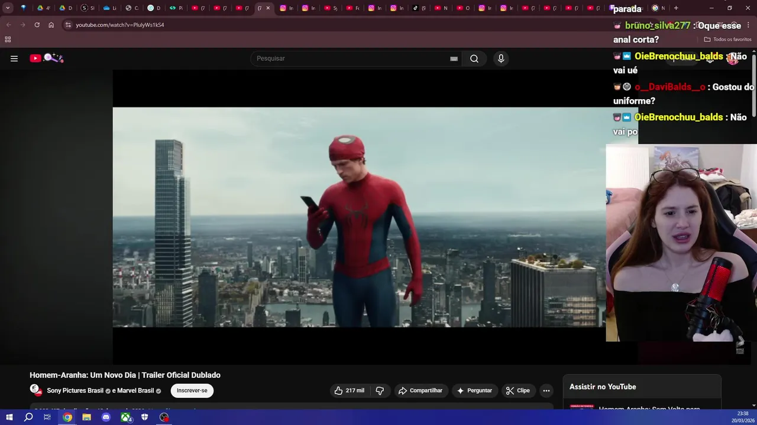Open Chrome from the taskbar
Image resolution: width=757 pixels, height=425 pixels.
(x=67, y=417)
